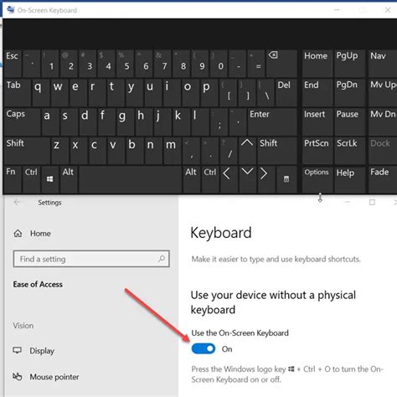Click the up arrow key

click(x=247, y=150)
